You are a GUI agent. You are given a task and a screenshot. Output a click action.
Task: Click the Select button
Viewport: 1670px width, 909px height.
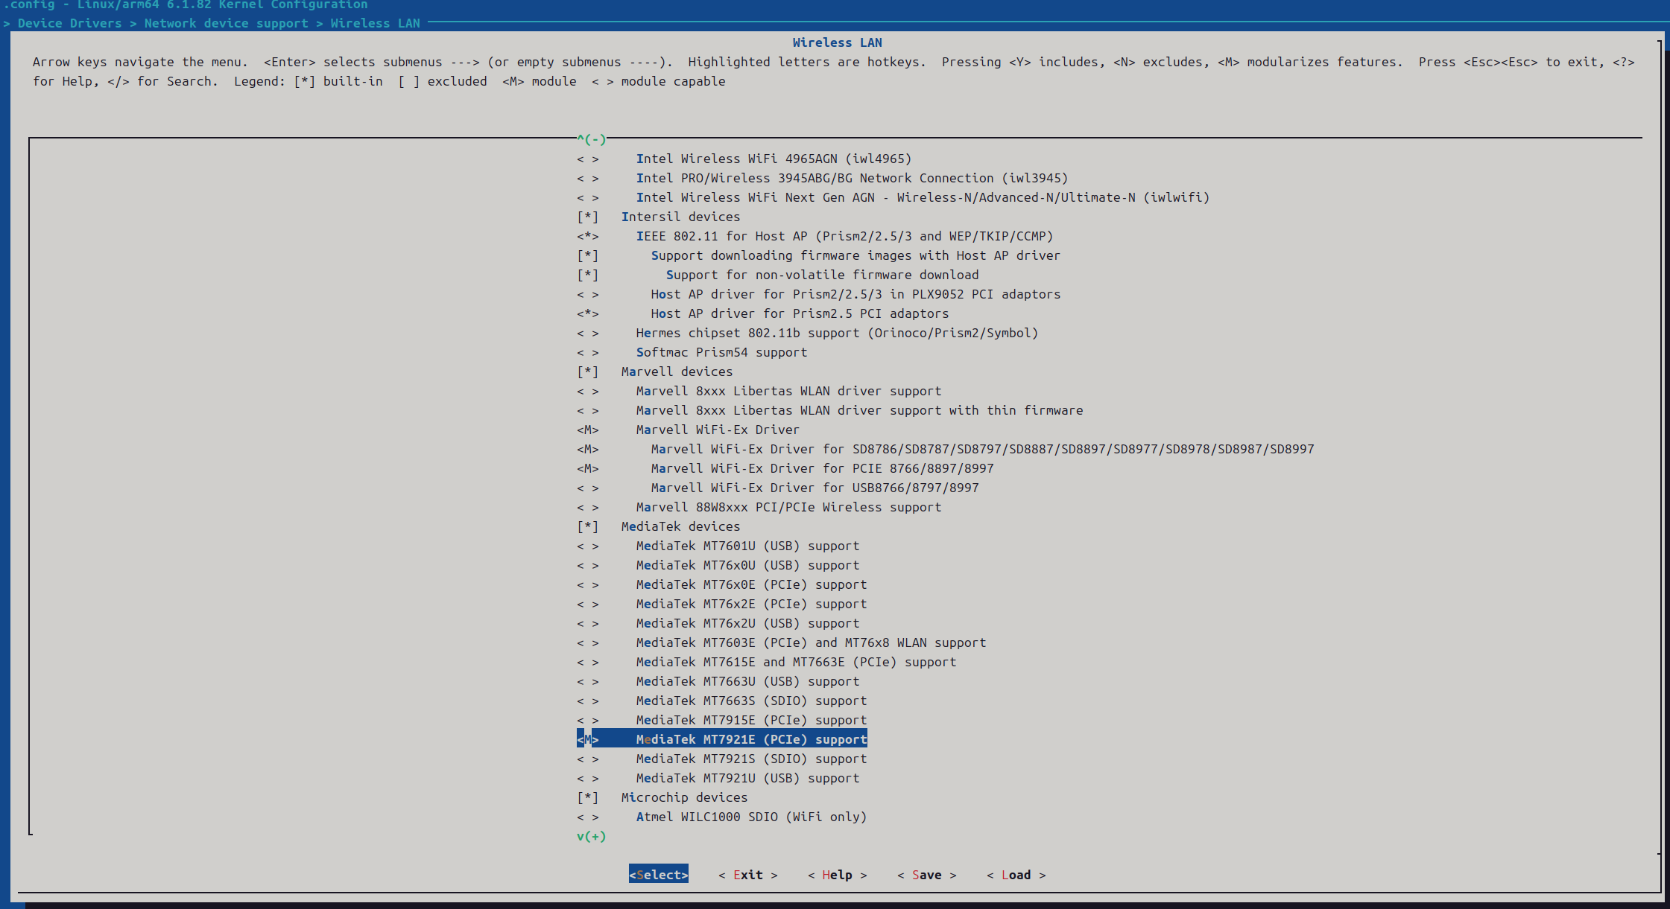point(658,875)
